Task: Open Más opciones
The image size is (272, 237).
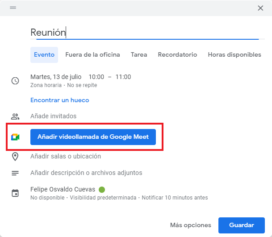Action: pyautogui.click(x=190, y=225)
